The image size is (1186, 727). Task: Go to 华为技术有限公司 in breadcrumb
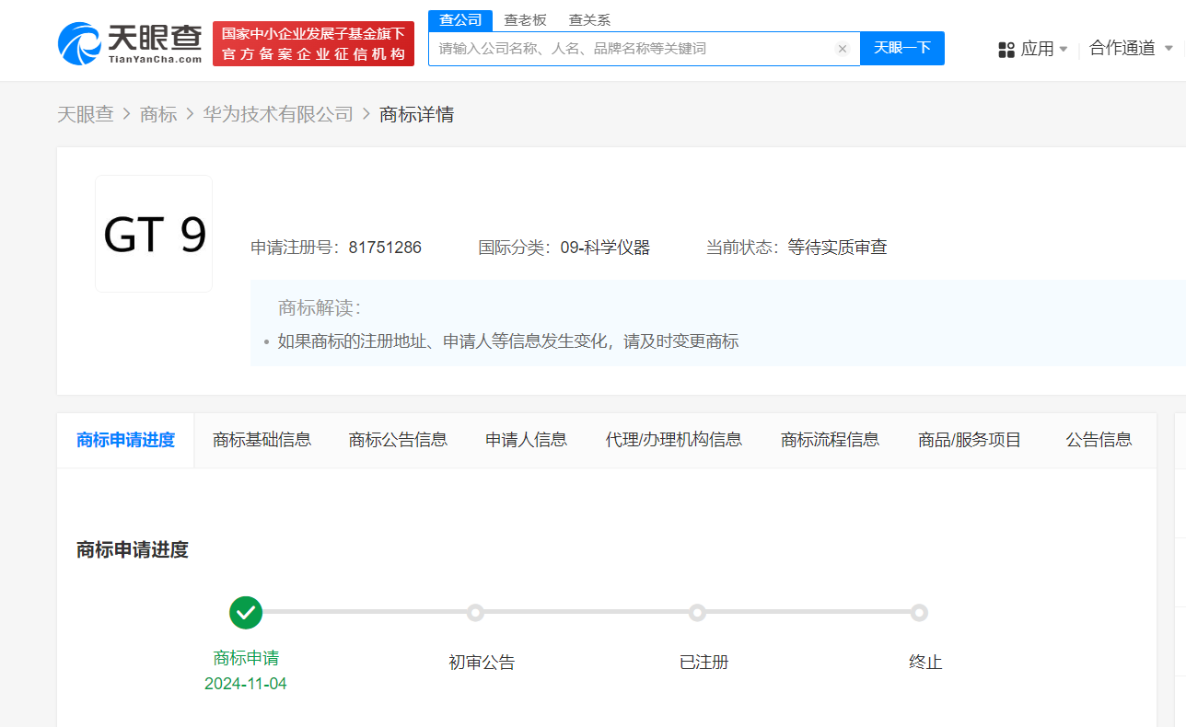278,114
